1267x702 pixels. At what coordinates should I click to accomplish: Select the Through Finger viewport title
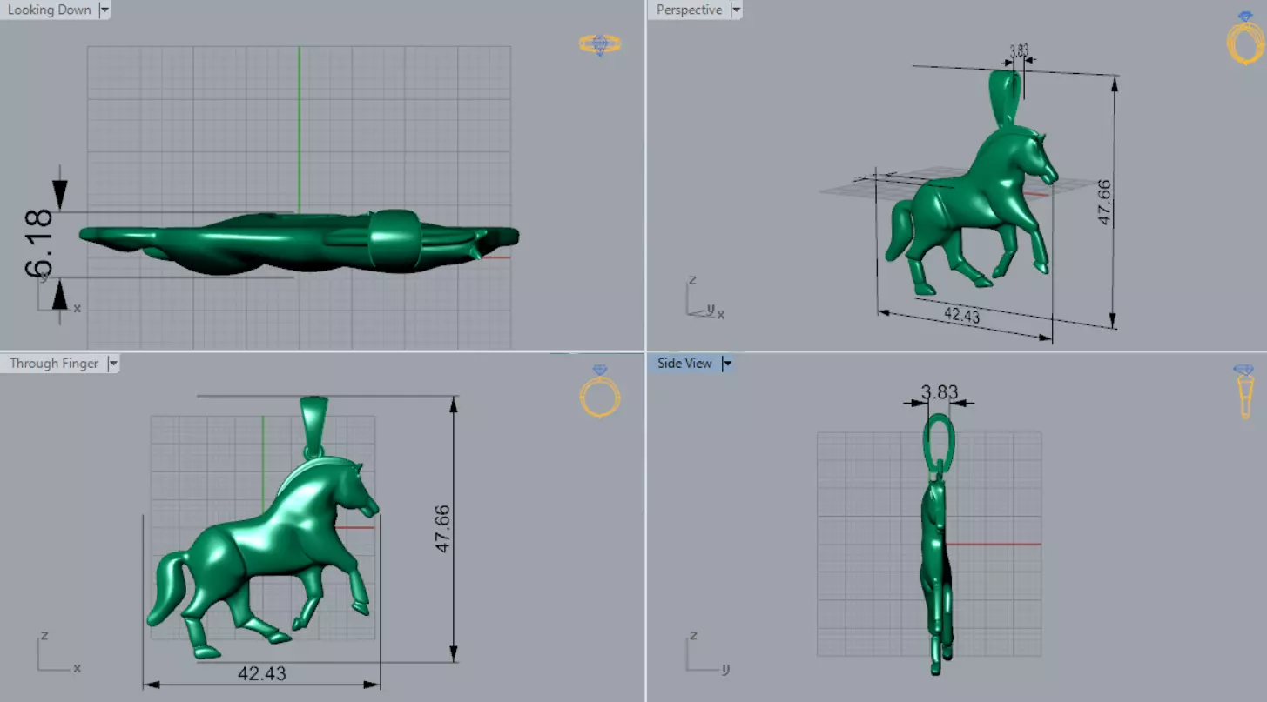(54, 364)
